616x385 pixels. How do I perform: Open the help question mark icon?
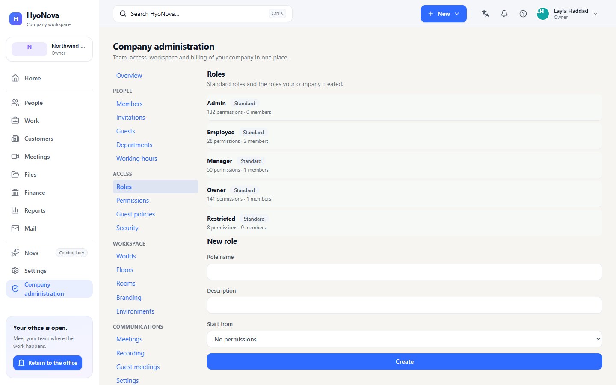coord(523,14)
